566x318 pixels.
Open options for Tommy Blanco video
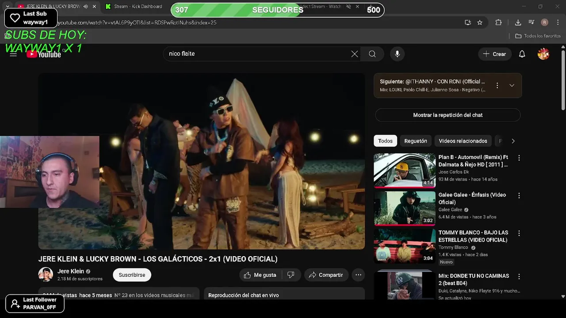[519, 233]
